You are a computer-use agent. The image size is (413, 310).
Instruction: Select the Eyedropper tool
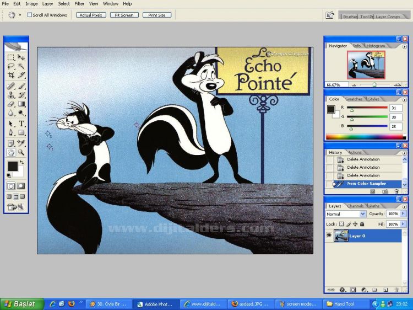21,143
